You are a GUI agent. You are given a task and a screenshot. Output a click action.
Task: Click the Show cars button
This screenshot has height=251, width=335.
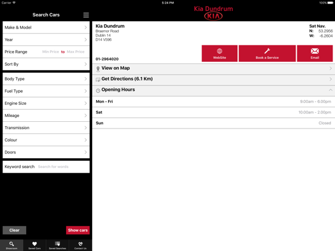click(78, 230)
